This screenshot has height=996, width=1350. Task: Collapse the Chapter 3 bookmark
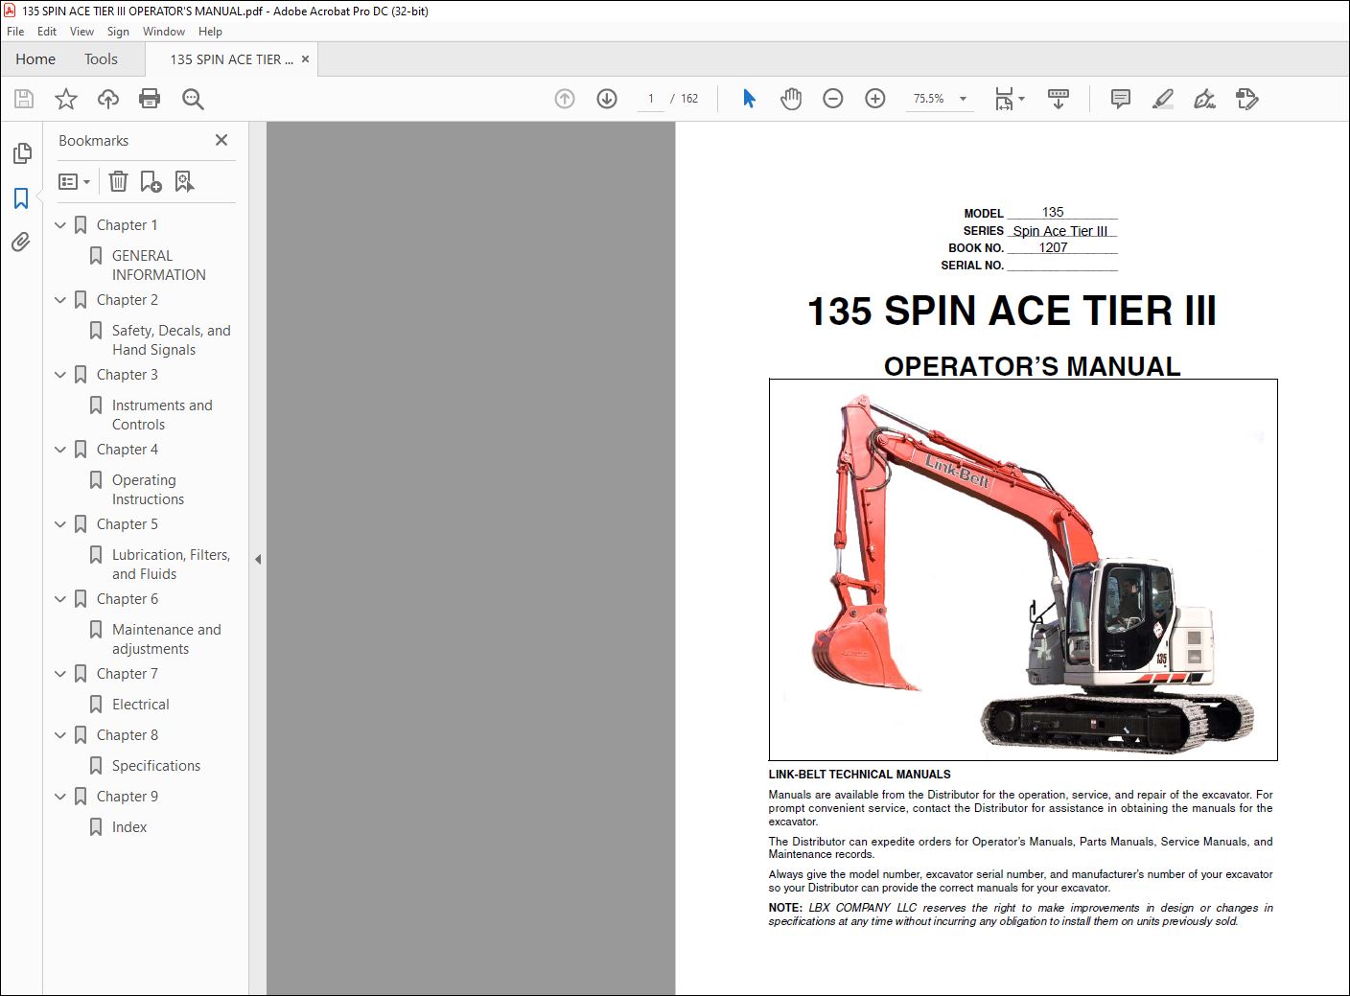point(60,375)
